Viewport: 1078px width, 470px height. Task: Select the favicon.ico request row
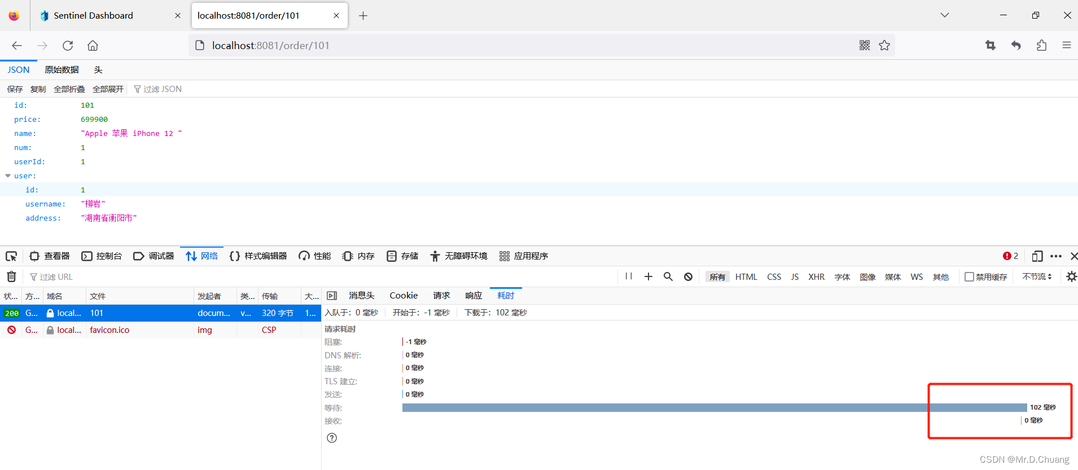tap(160, 330)
